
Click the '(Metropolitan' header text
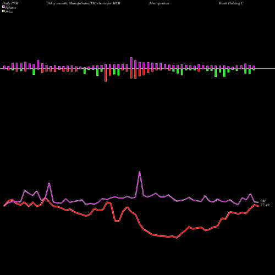tap(159, 3)
